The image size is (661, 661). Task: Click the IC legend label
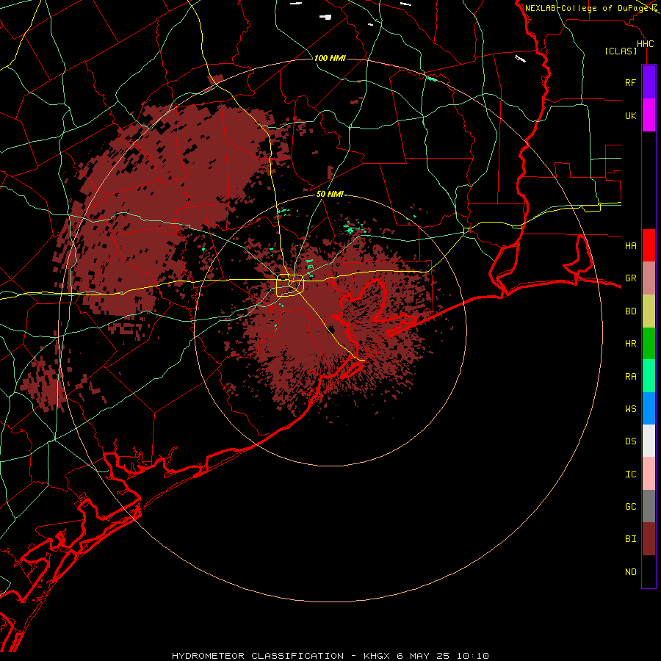pyautogui.click(x=630, y=474)
